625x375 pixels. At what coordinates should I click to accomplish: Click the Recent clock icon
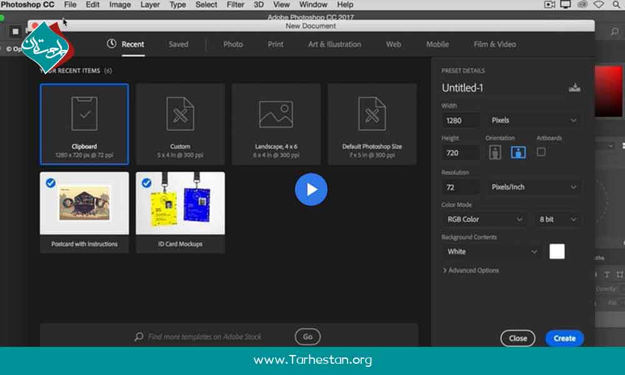tap(112, 44)
